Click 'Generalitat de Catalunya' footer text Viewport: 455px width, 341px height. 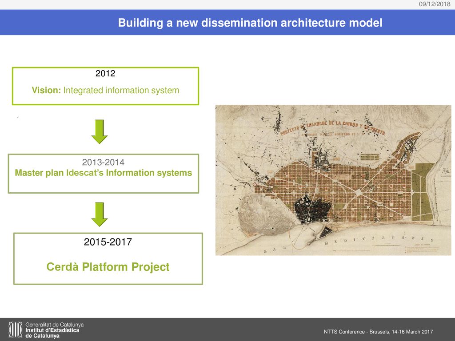coord(55,325)
